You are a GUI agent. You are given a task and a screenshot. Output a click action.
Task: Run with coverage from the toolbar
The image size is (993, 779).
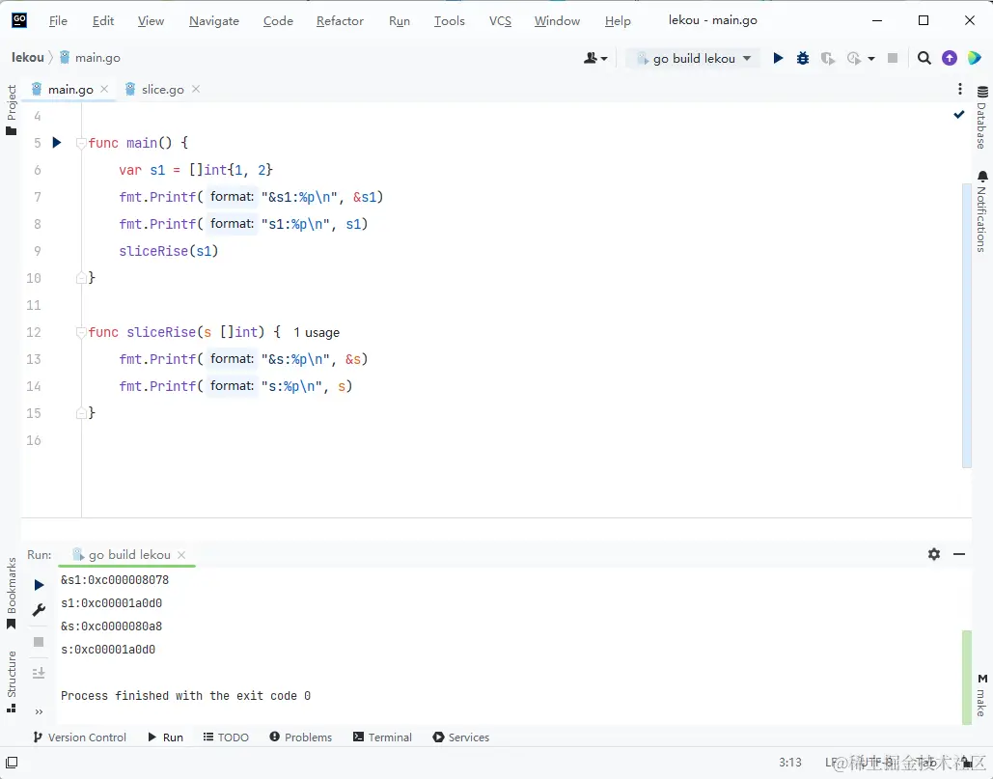click(x=828, y=58)
